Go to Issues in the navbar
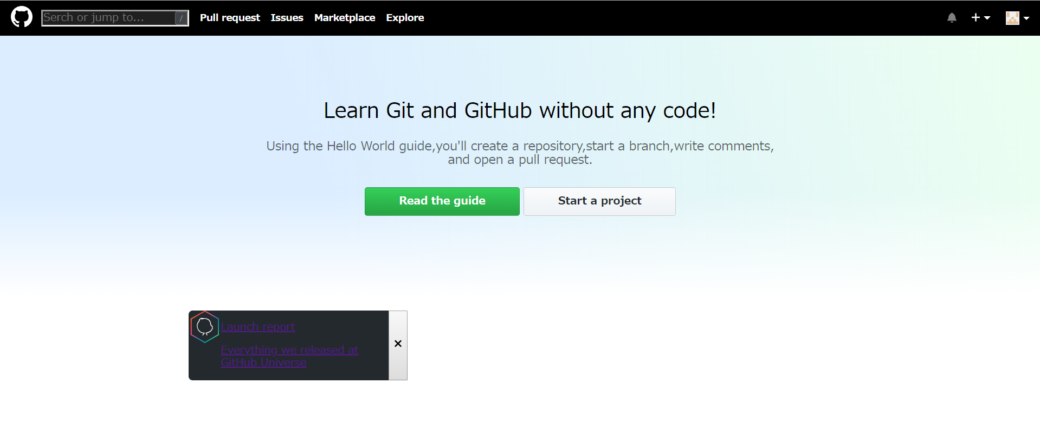Screen dimensions: 1040x442 coord(287,18)
